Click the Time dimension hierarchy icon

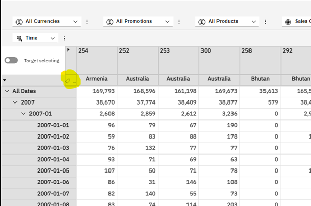coord(19,38)
